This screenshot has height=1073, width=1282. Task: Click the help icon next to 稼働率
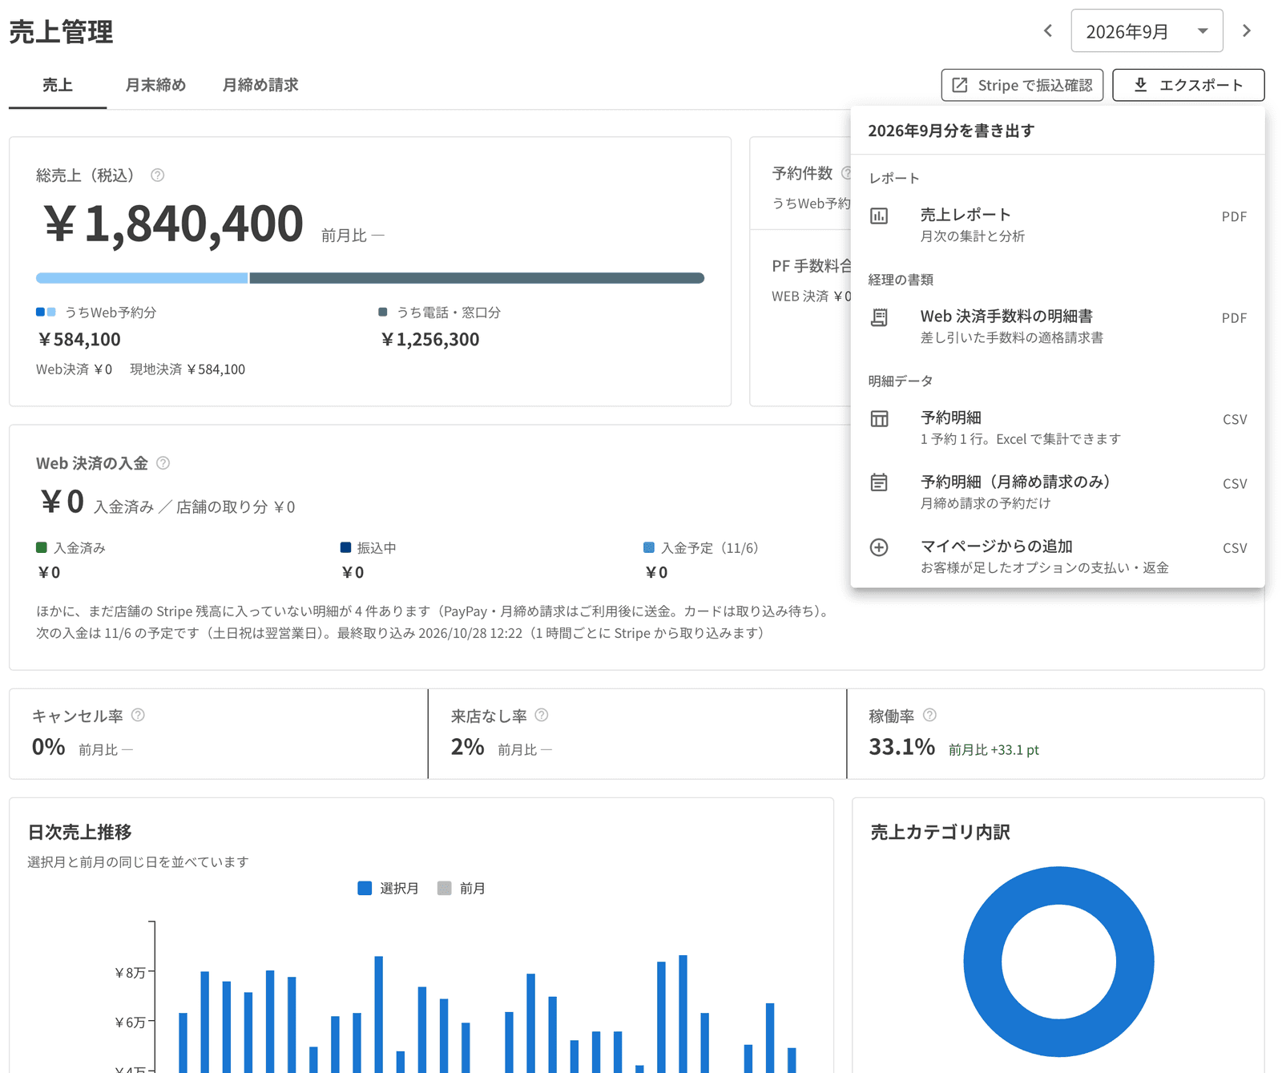929,715
